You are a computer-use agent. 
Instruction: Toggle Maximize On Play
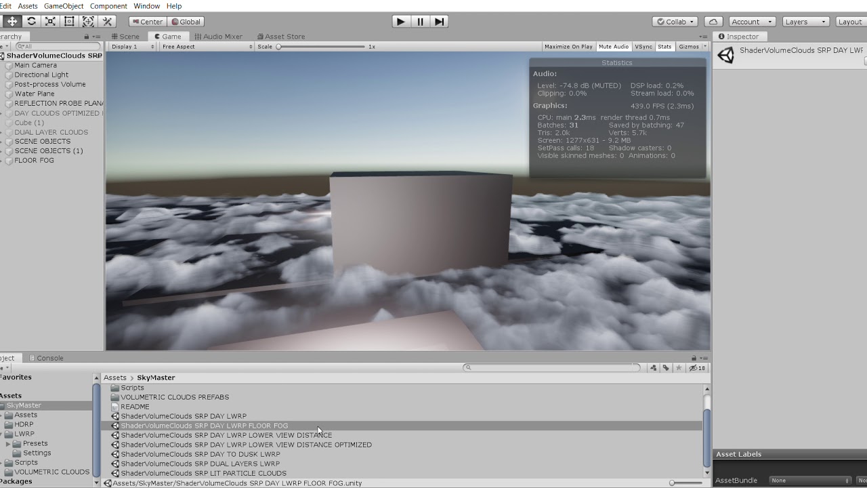568,47
